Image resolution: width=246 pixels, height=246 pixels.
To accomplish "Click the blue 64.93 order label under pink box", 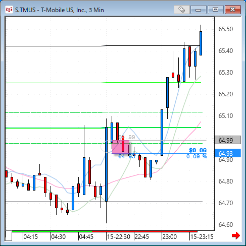I will point(127,156).
